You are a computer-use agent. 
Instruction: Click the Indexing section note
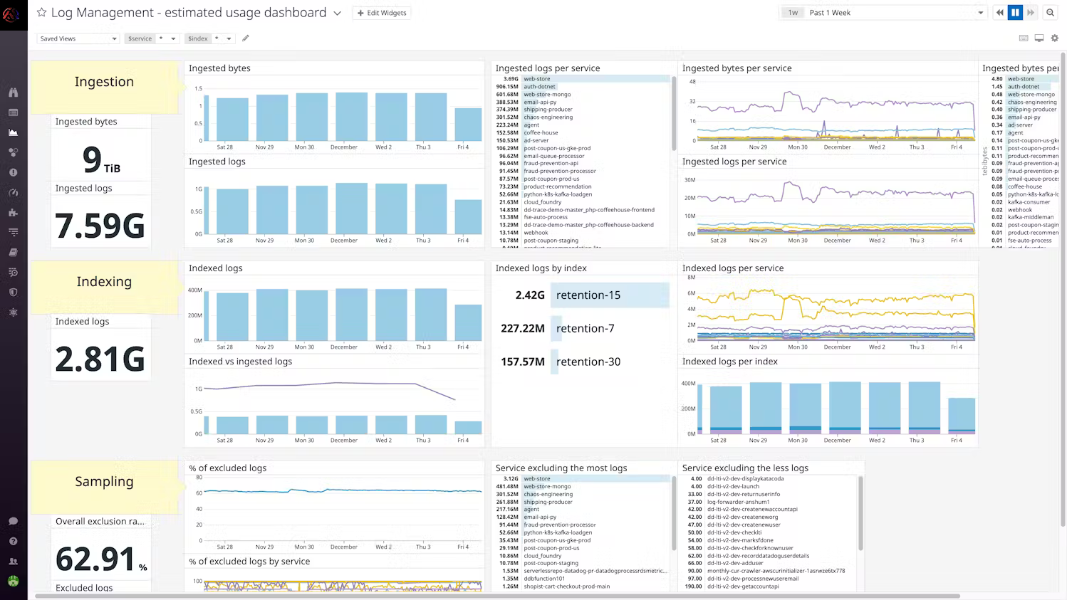pyautogui.click(x=104, y=287)
